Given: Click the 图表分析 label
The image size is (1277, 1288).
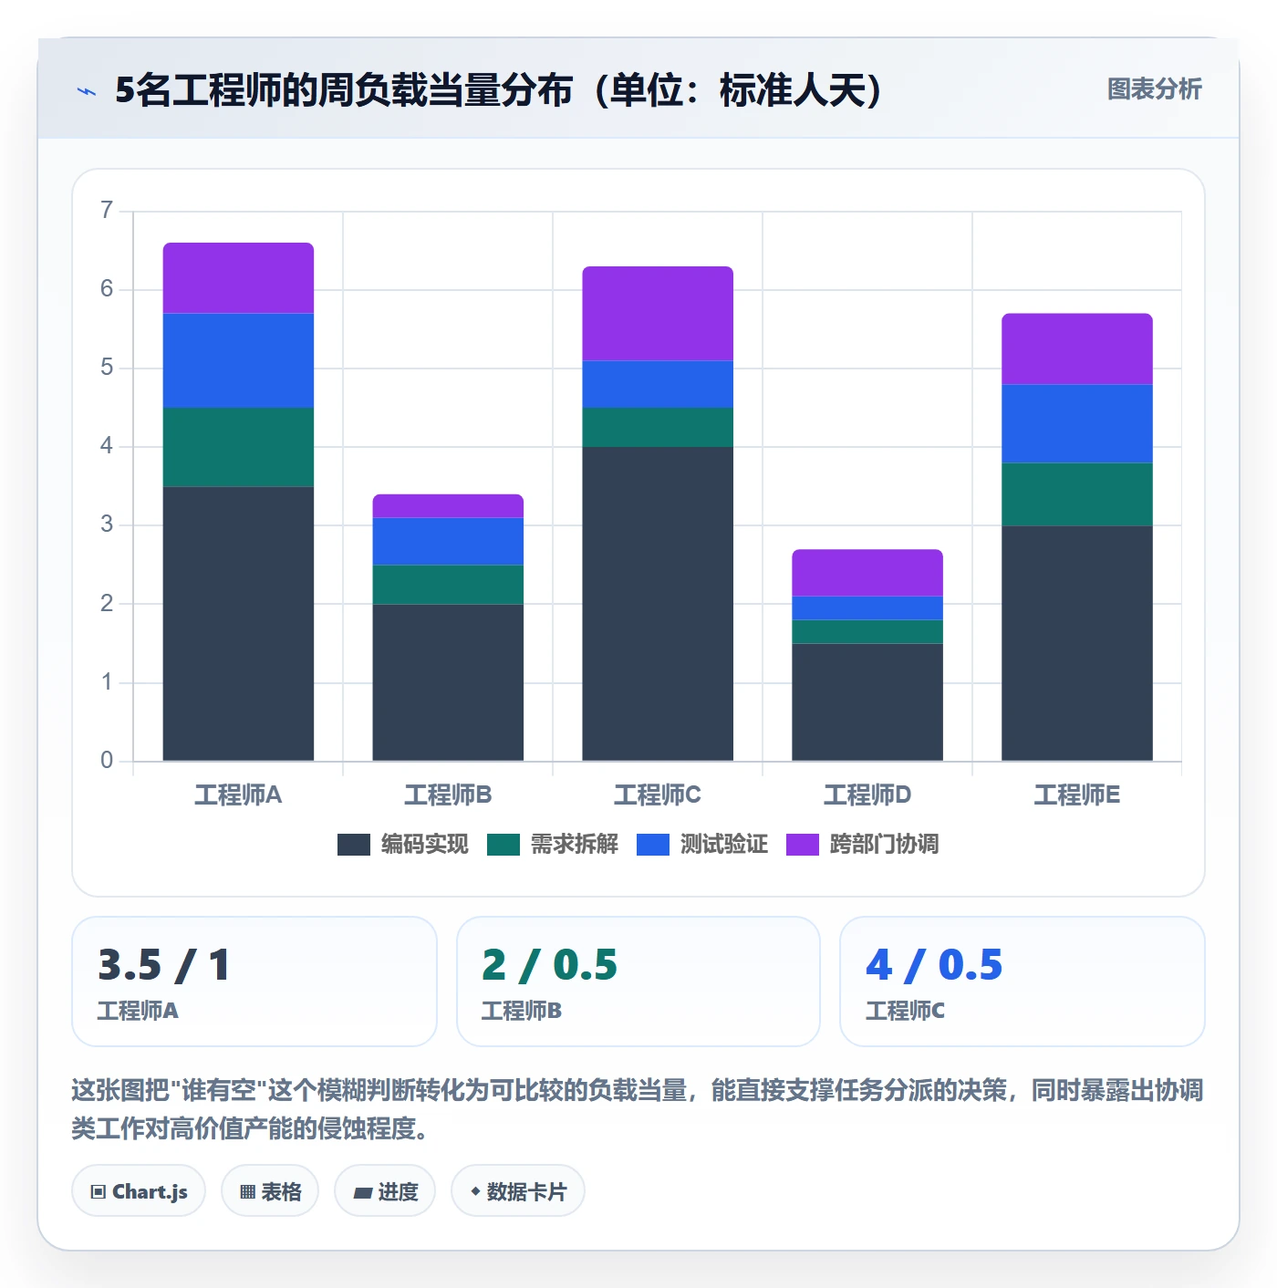Looking at the screenshot, I should pyautogui.click(x=1154, y=88).
